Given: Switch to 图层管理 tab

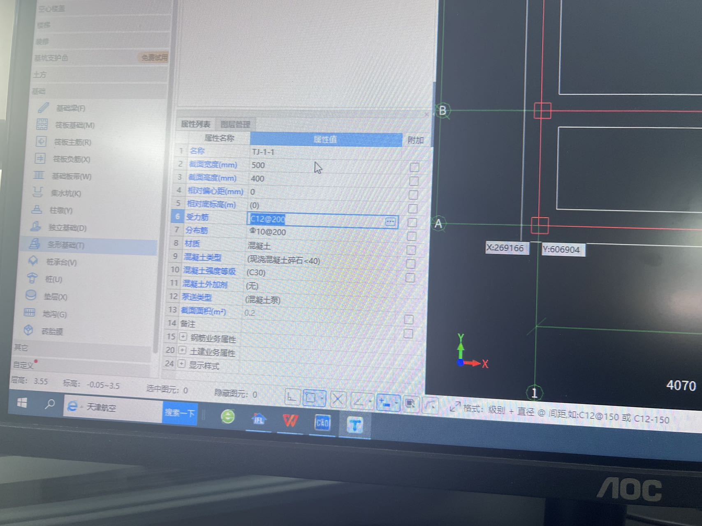Looking at the screenshot, I should click(235, 125).
